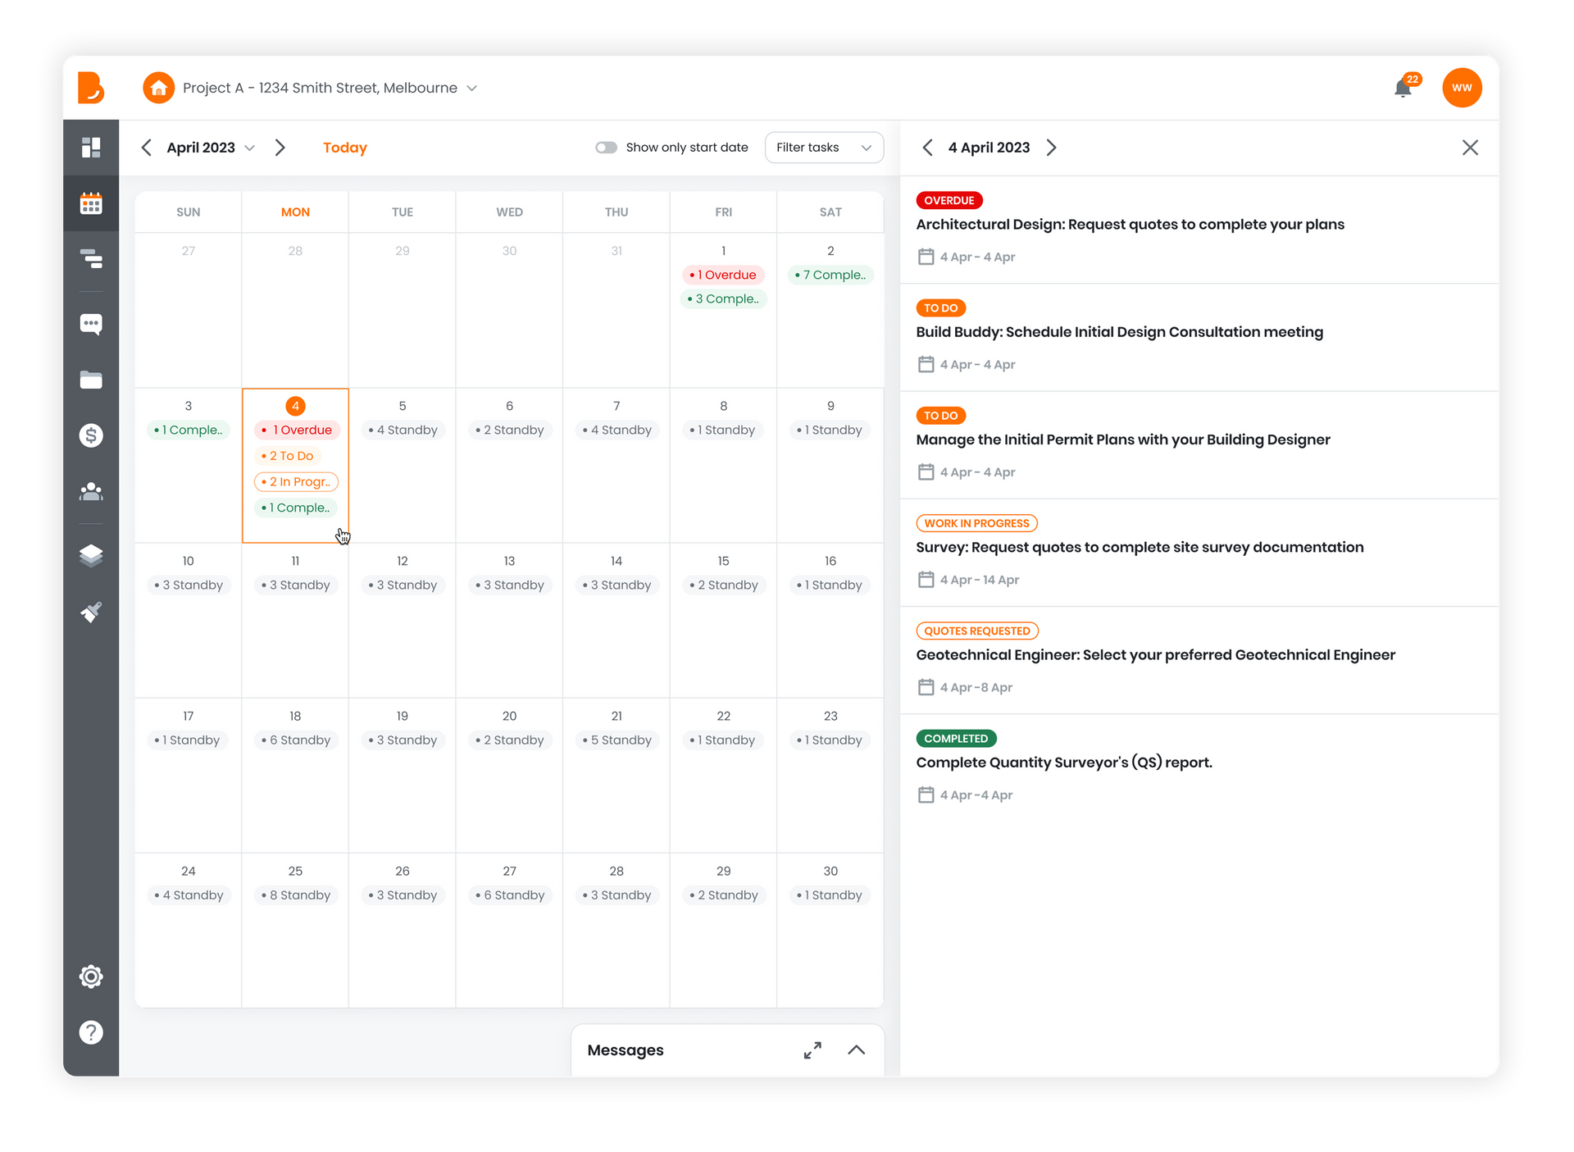The image size is (1574, 1152).
Task: Click the April 2023 month expander
Action: [x=248, y=148]
